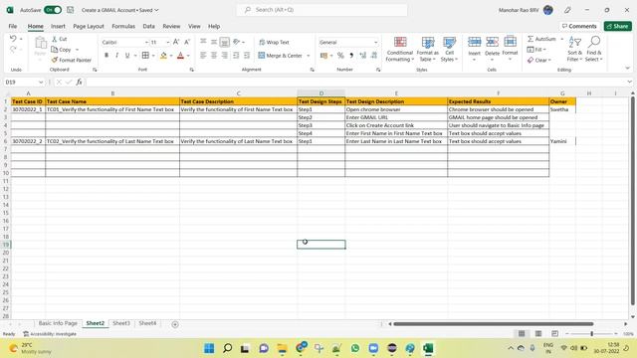
Task: Open the Sheet3 tab
Action: pos(121,323)
